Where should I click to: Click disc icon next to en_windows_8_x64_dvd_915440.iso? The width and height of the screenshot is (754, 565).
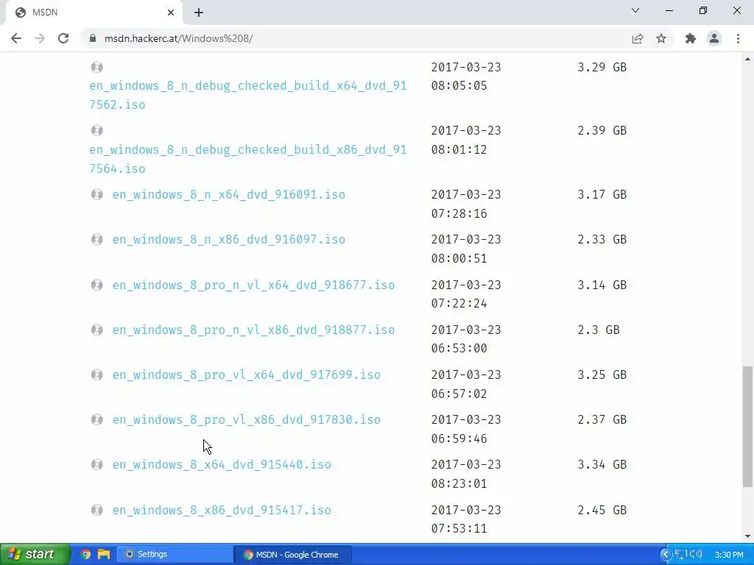coord(96,465)
